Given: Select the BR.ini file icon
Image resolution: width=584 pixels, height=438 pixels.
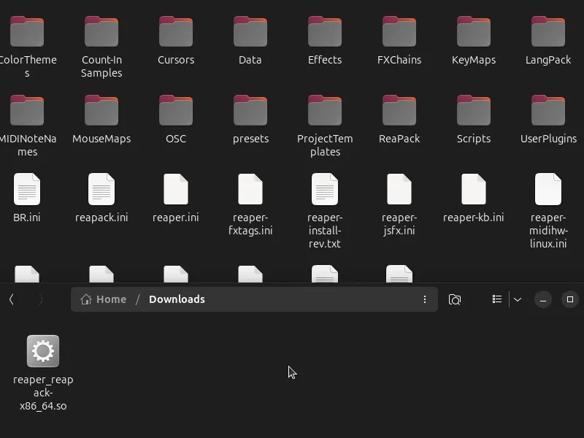Looking at the screenshot, I should coord(27,189).
